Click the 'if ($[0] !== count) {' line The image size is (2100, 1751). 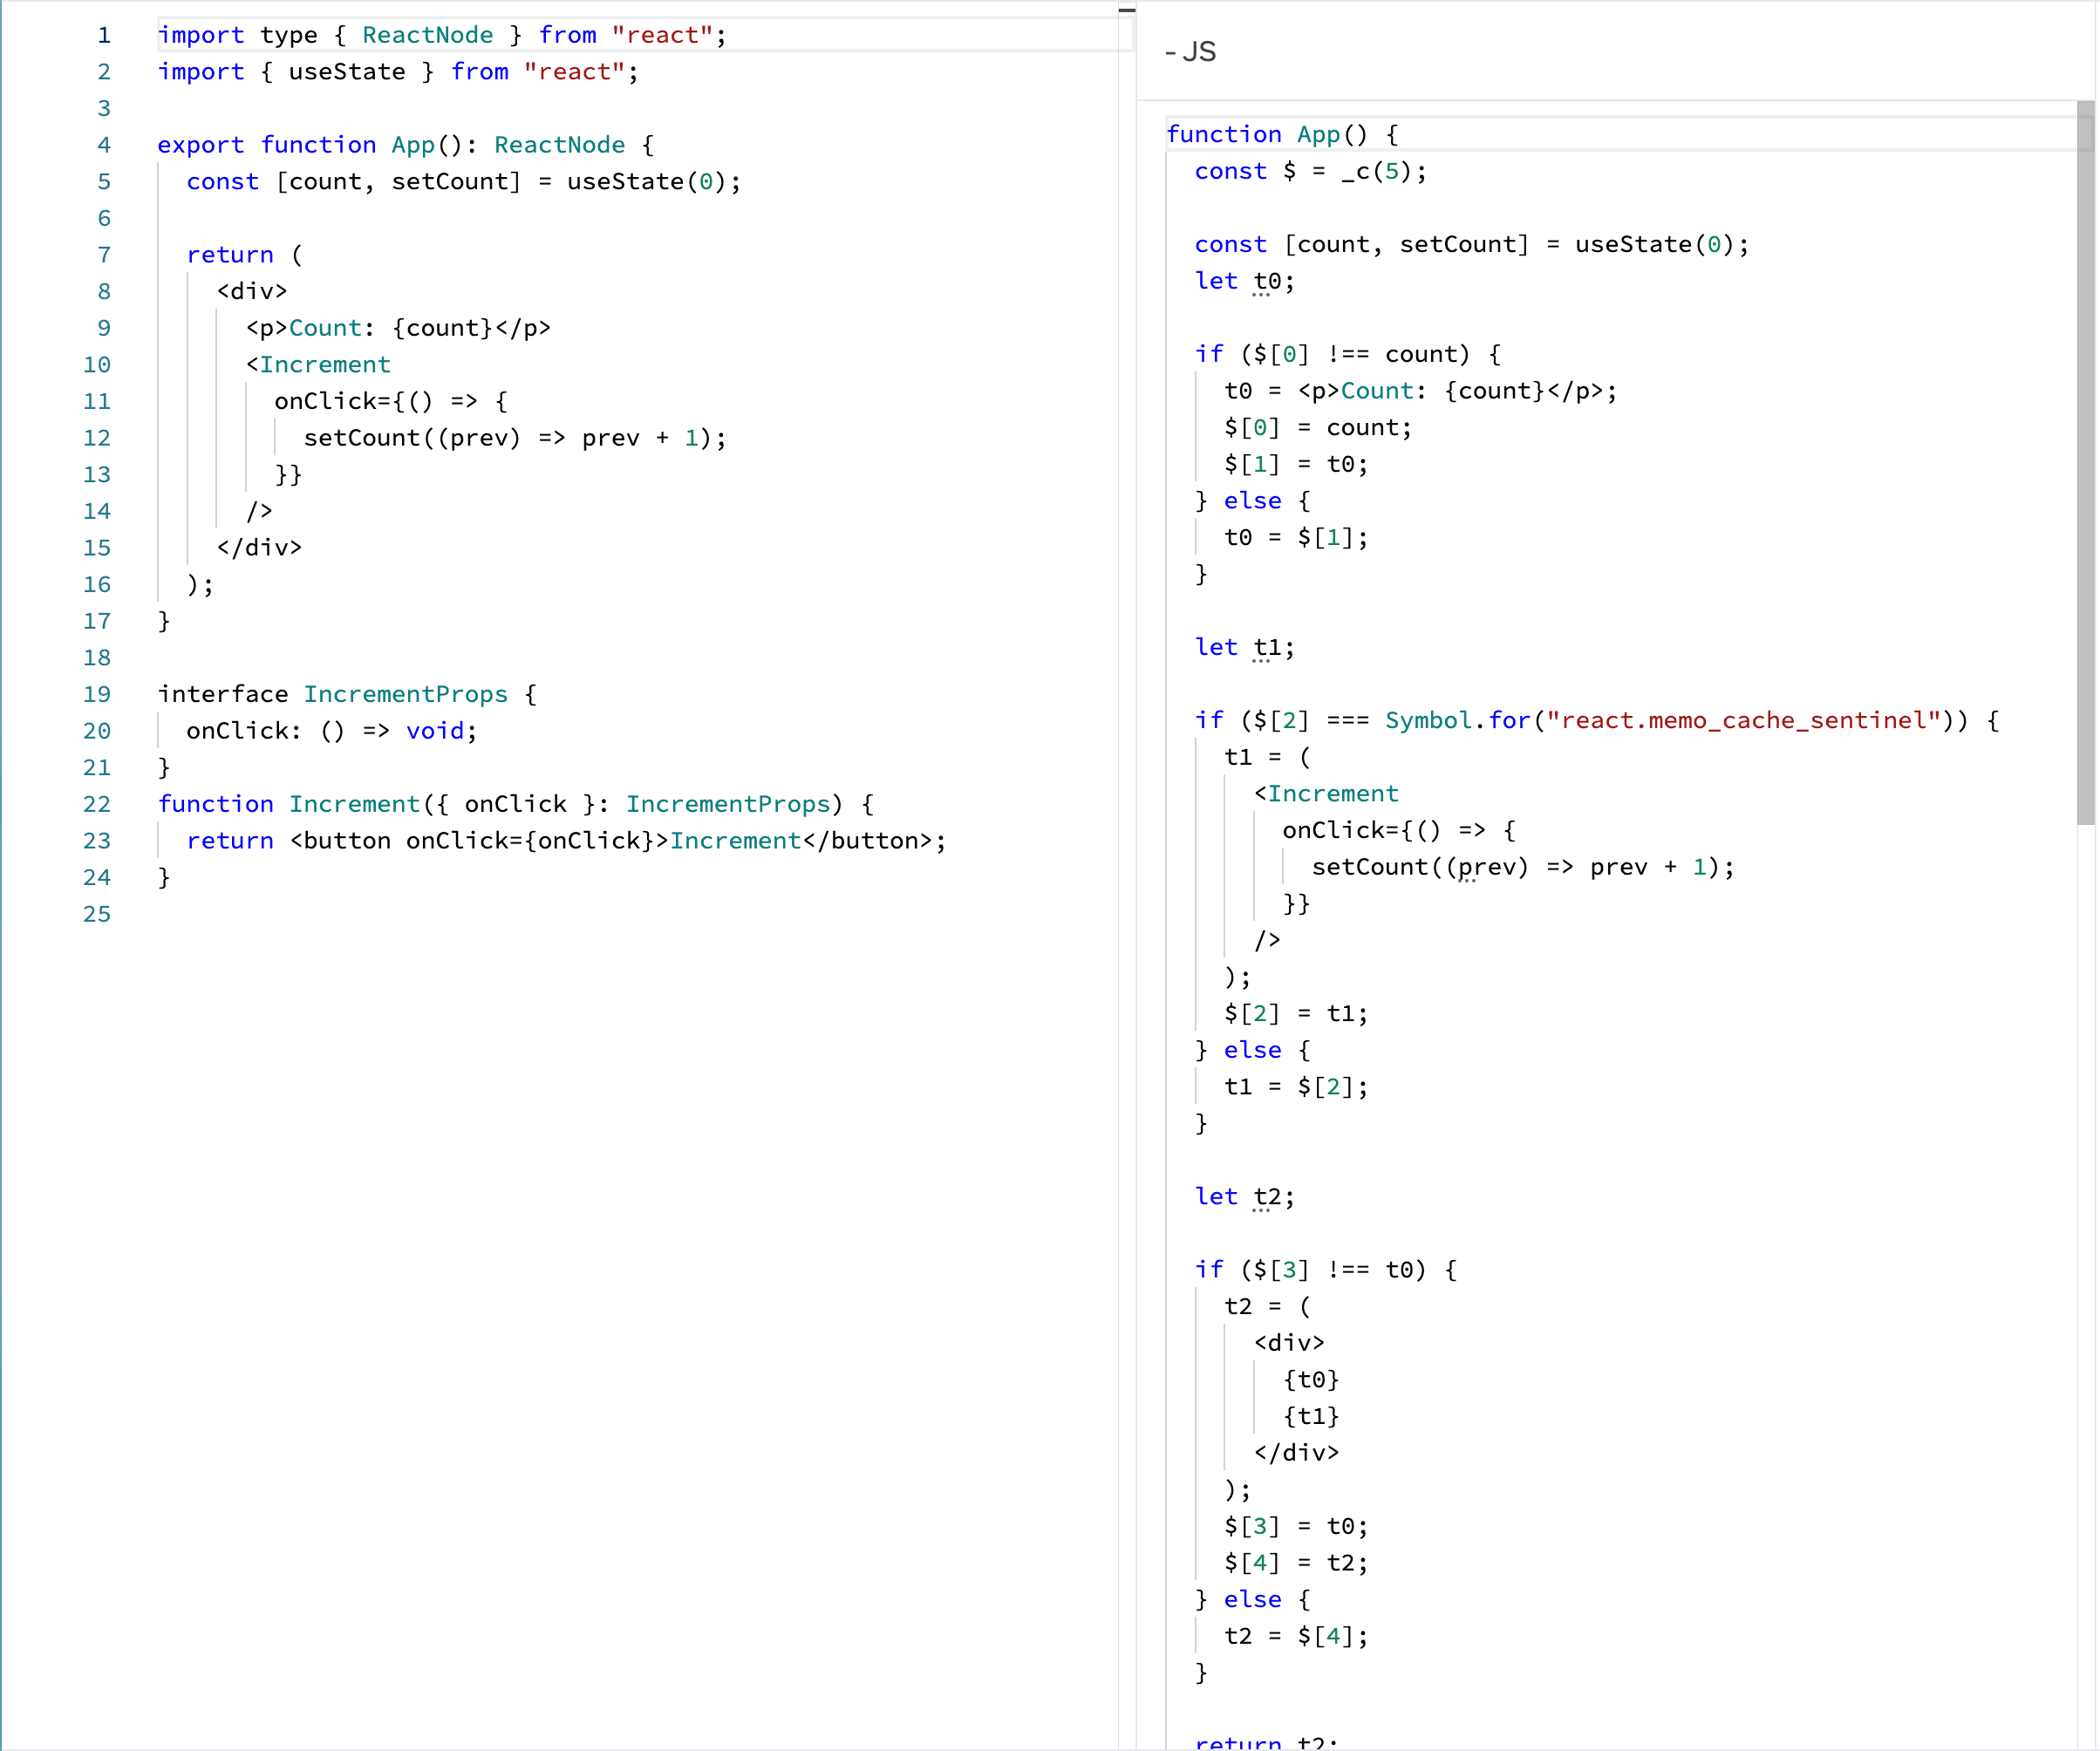pyautogui.click(x=1347, y=354)
